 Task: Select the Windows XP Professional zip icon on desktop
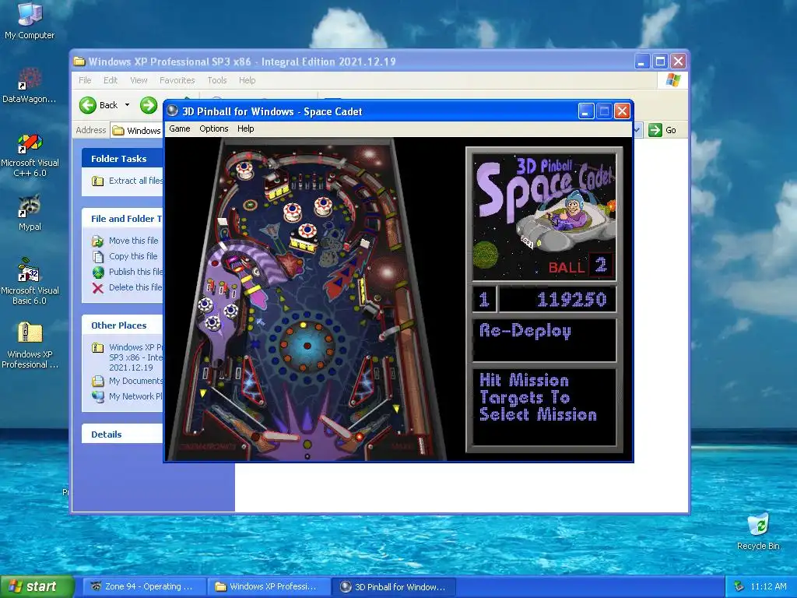pos(30,345)
